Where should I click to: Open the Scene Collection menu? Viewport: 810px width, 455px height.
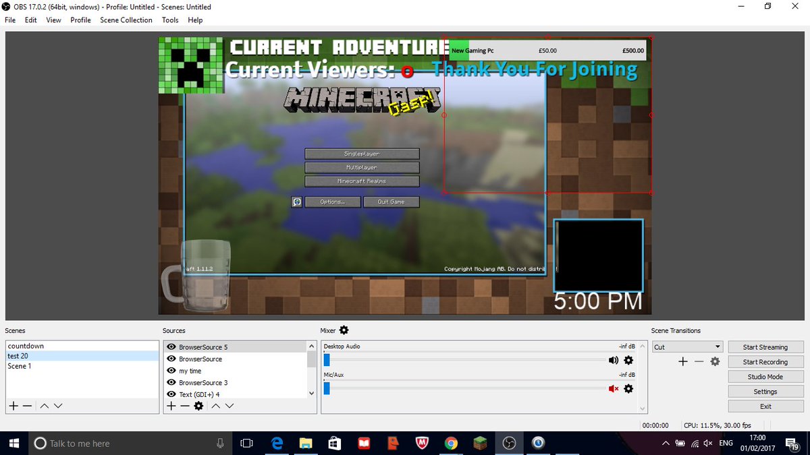click(126, 20)
